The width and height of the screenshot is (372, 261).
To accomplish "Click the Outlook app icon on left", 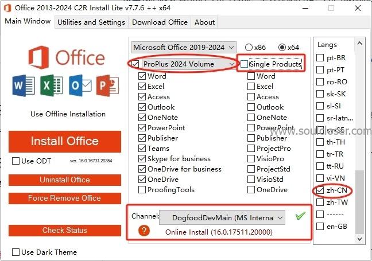I will 80,85.
